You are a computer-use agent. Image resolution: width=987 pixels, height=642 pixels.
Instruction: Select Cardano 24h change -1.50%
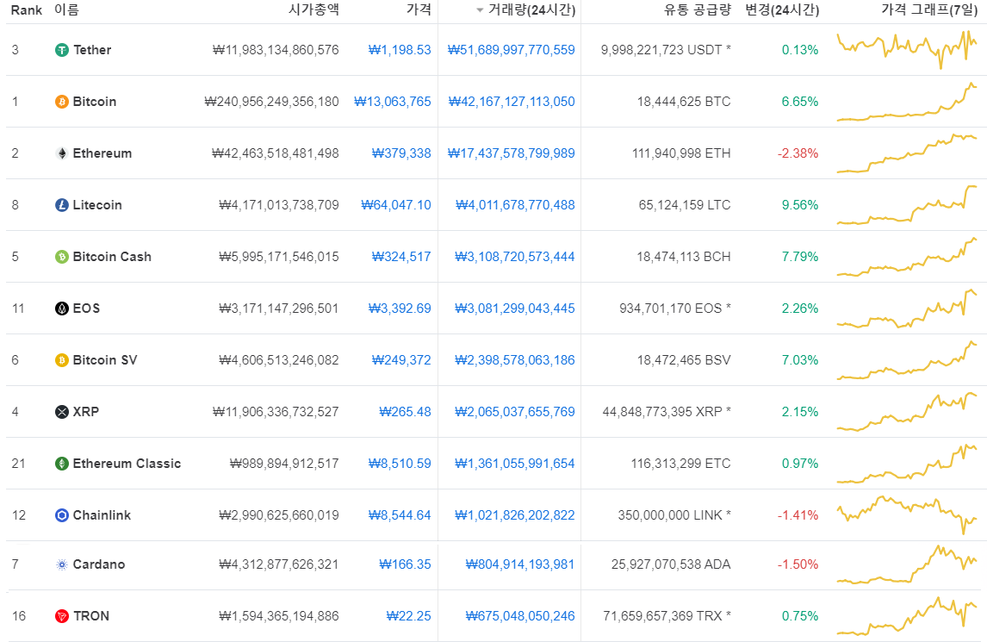pos(798,564)
